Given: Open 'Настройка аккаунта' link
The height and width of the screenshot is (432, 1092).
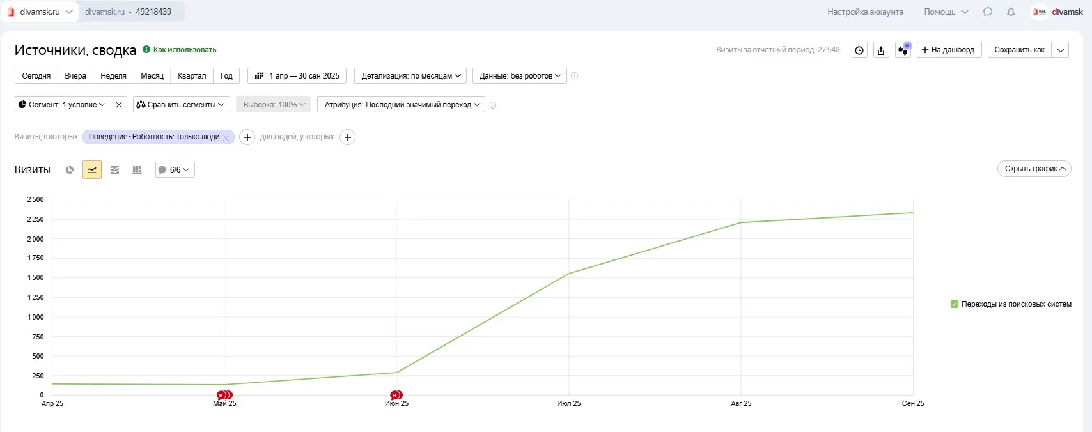Looking at the screenshot, I should tap(865, 12).
